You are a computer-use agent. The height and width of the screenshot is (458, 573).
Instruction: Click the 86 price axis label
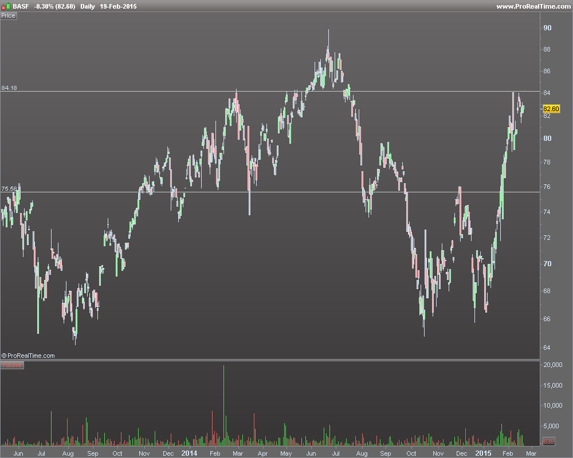coord(547,71)
